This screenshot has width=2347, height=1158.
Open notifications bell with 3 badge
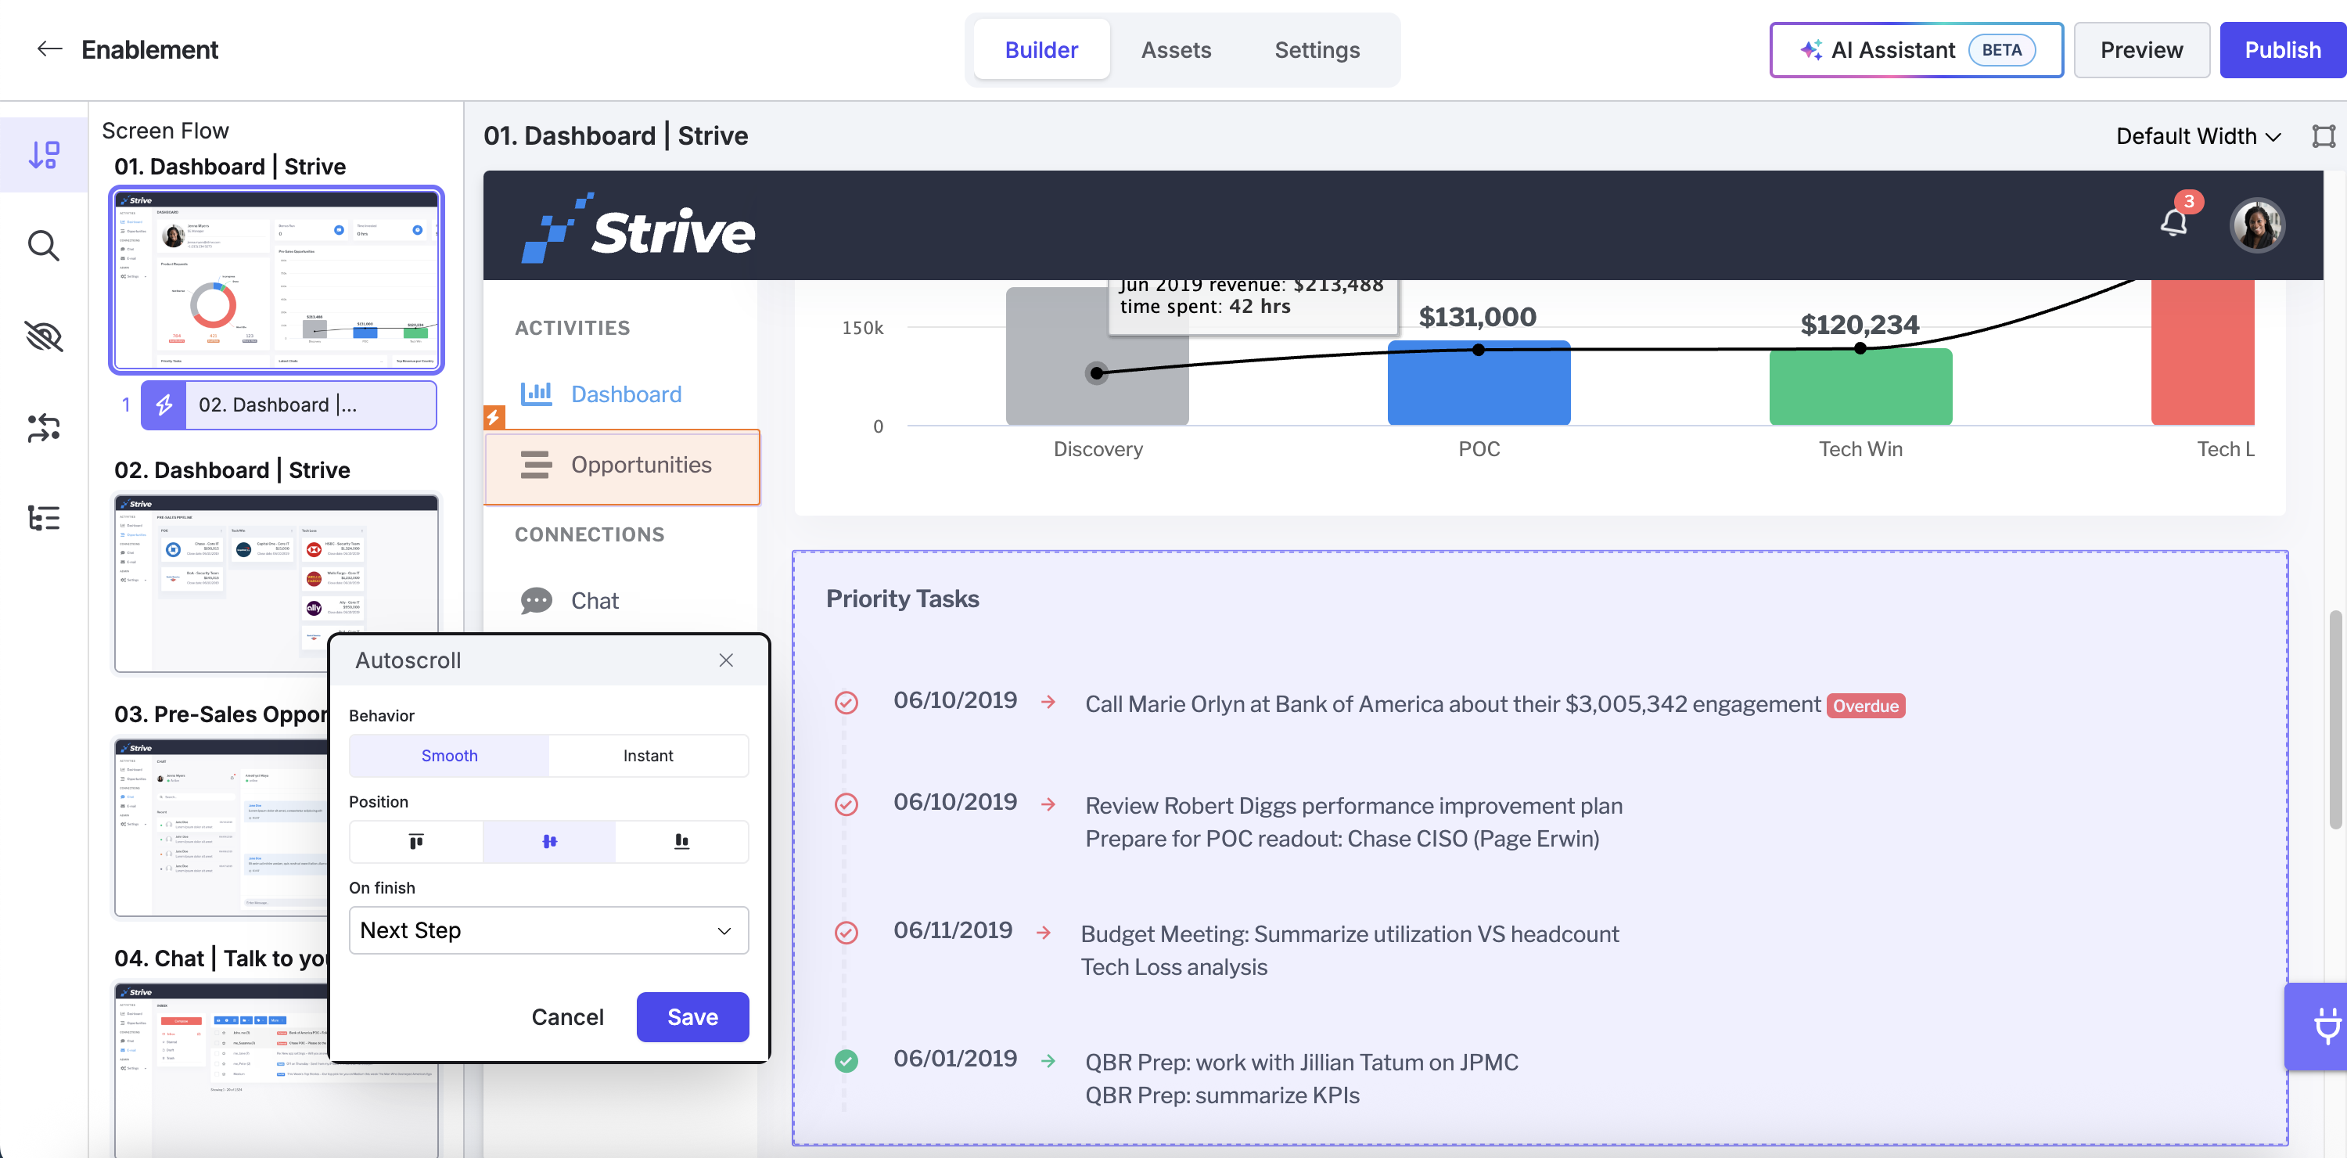point(2175,221)
